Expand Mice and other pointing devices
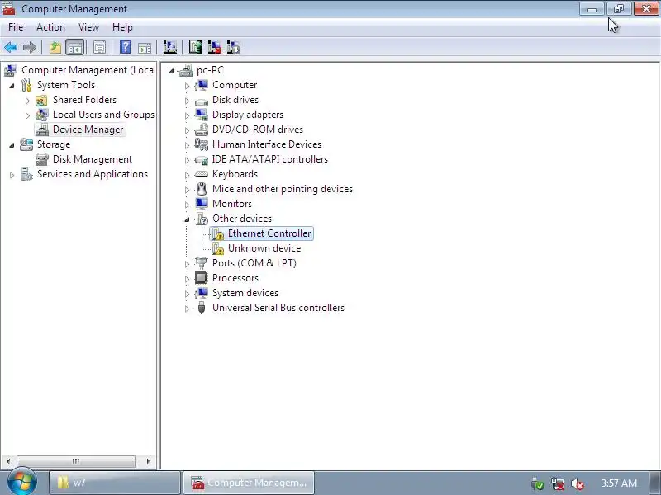Viewport: 661px width, 495px height. 187,190
